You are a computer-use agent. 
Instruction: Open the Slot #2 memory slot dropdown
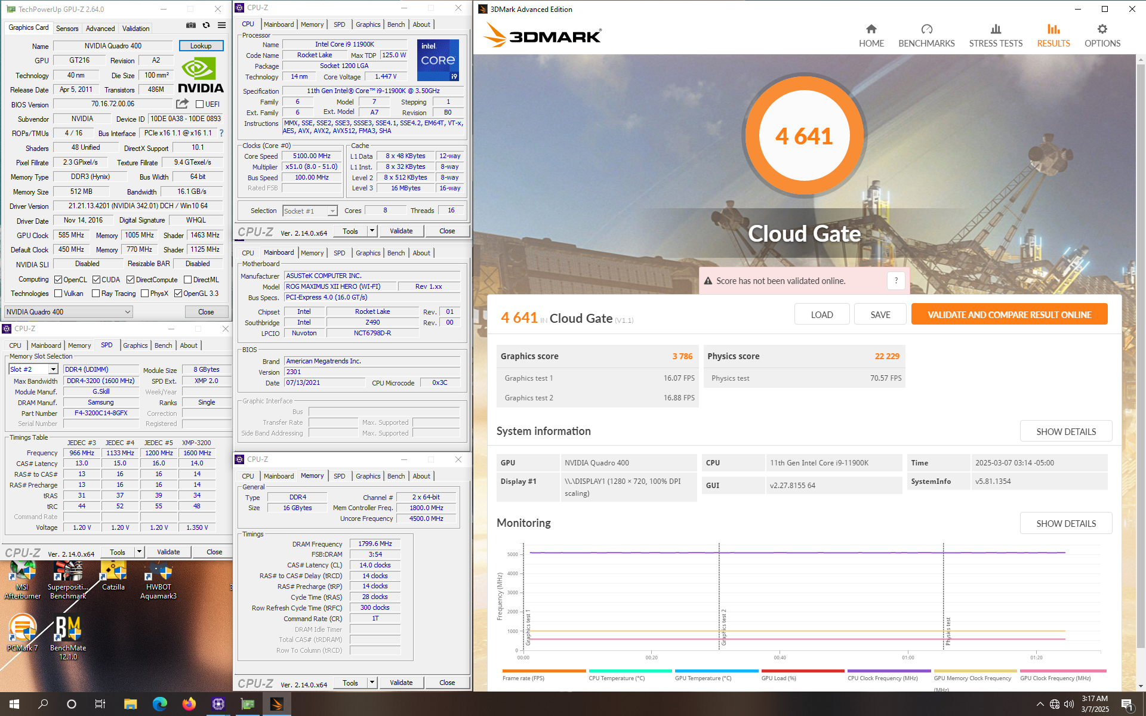(x=33, y=369)
